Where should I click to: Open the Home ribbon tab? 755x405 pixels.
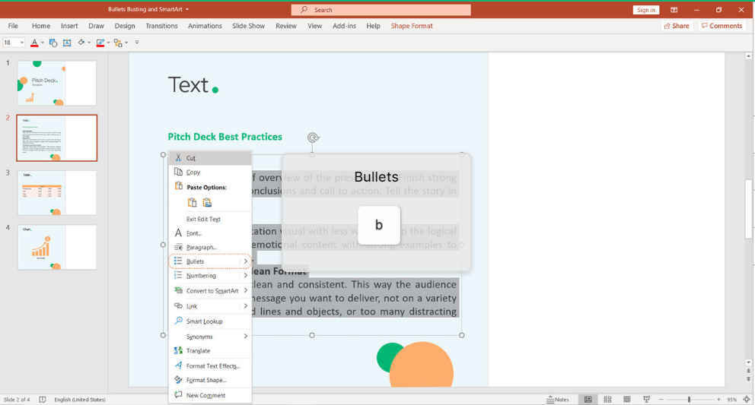click(41, 26)
